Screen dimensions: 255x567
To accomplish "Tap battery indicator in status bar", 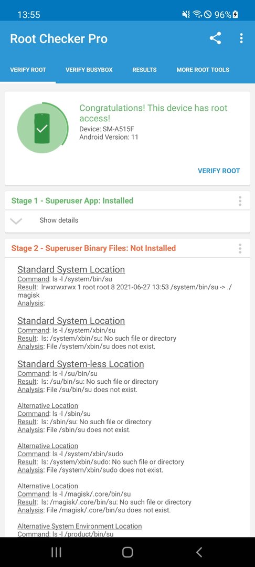I will [235, 15].
